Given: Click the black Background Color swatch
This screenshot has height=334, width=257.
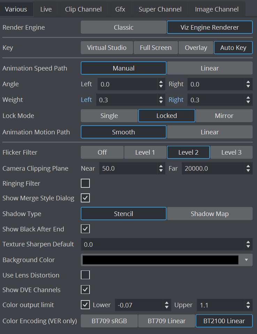Looking at the screenshot, I should click(x=160, y=260).
